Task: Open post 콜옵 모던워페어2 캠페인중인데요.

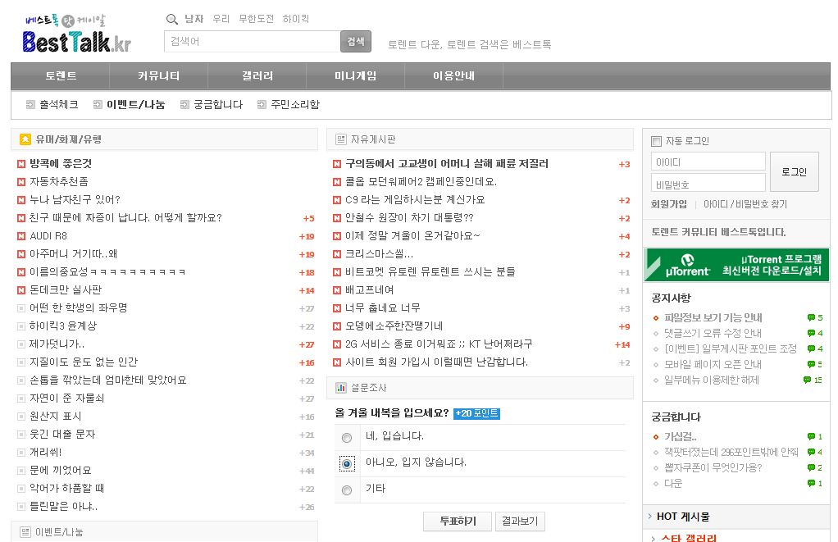Action: [x=421, y=182]
